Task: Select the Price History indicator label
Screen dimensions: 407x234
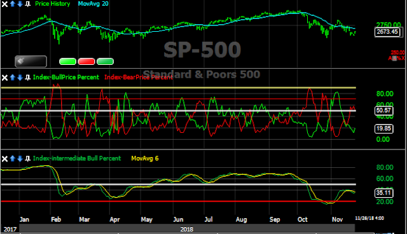Action: point(52,4)
